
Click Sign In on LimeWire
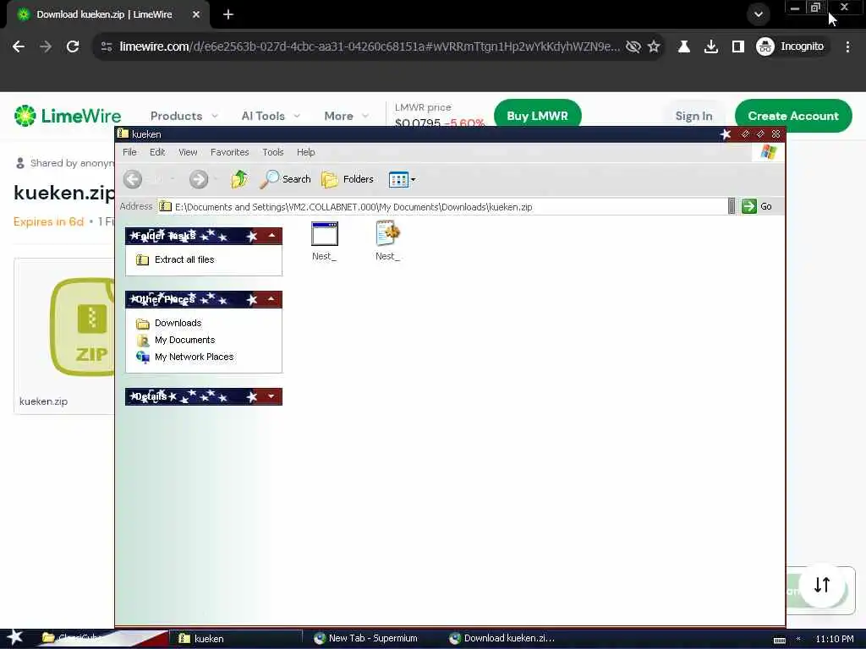tap(693, 116)
